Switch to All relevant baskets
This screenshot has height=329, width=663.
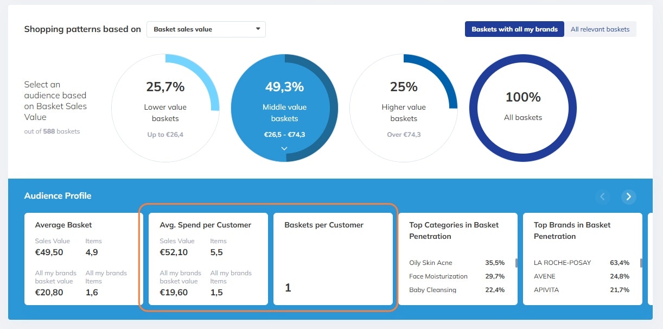[600, 29]
